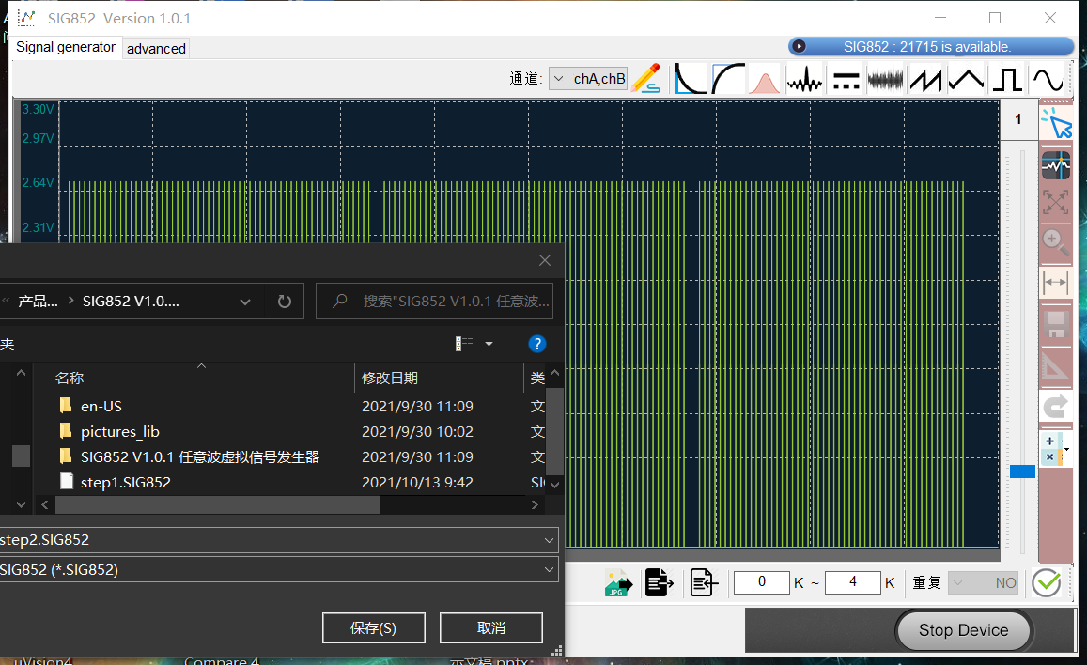This screenshot has height=665, width=1087.
Task: Activate the cursor pointer tool
Action: coord(1056,123)
